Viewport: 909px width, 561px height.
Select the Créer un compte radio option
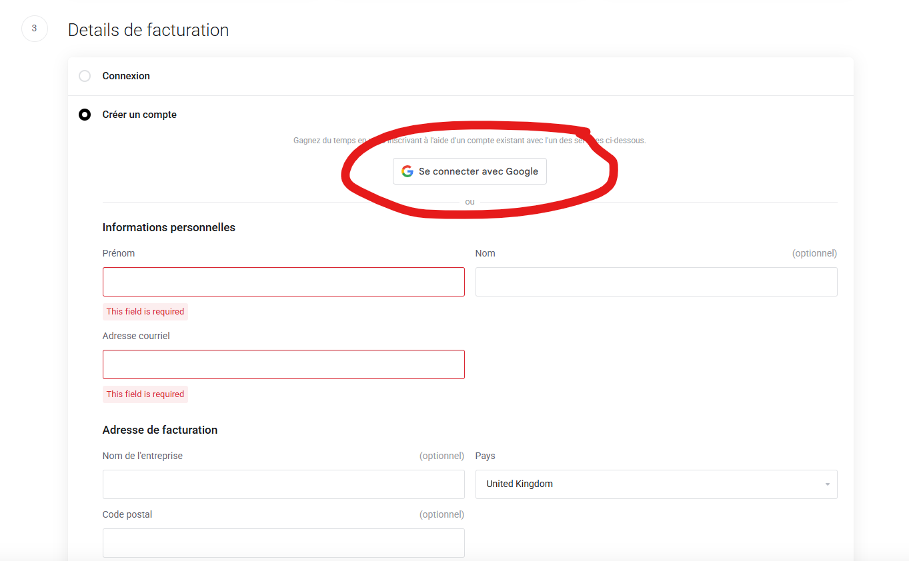(85, 115)
